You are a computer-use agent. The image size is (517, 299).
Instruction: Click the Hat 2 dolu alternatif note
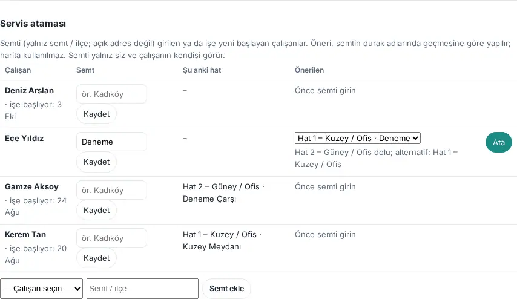pyautogui.click(x=376, y=158)
